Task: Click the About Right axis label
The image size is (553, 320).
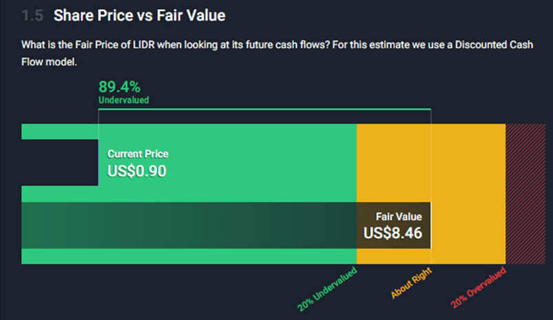Action: (411, 283)
